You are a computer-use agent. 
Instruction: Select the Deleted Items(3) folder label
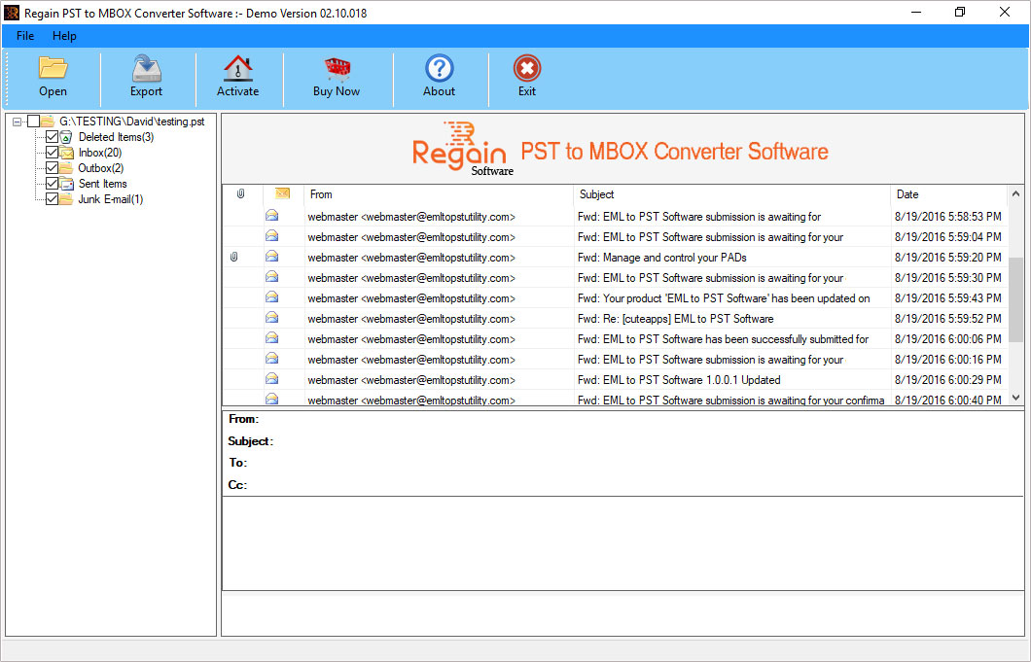point(116,137)
